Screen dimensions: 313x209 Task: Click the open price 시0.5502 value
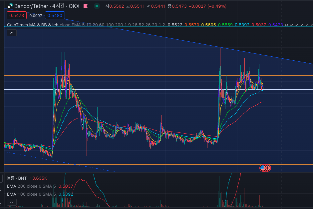coord(115,6)
